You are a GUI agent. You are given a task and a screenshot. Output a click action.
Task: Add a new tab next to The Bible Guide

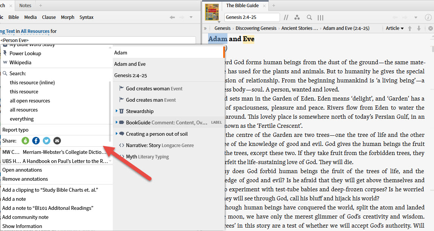[x=274, y=6]
